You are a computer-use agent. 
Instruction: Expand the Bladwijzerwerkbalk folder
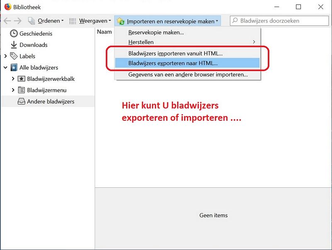click(13, 79)
